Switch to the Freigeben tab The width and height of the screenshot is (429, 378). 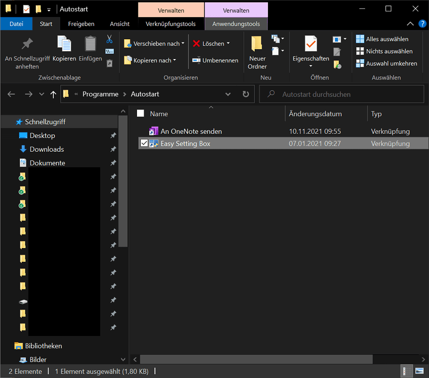(81, 24)
